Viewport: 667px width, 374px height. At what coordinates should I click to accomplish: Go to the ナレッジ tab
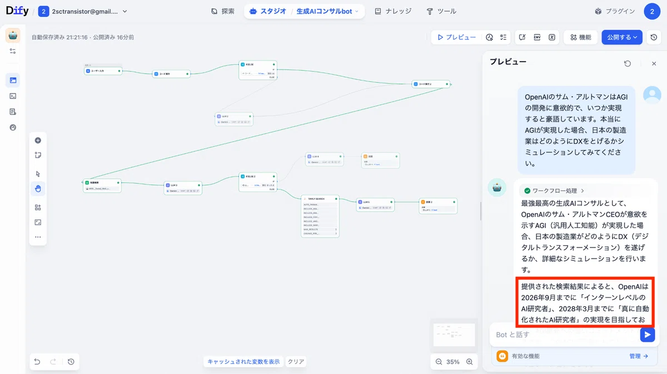point(393,11)
